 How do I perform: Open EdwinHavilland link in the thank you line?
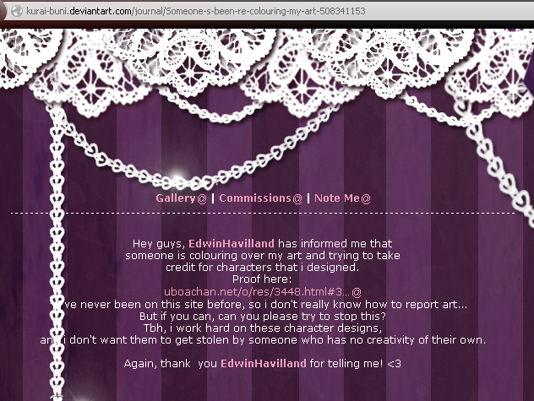pyautogui.click(x=264, y=364)
